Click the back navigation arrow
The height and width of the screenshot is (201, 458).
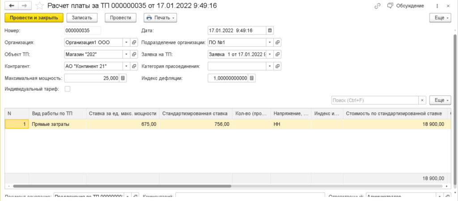[x=11, y=6]
